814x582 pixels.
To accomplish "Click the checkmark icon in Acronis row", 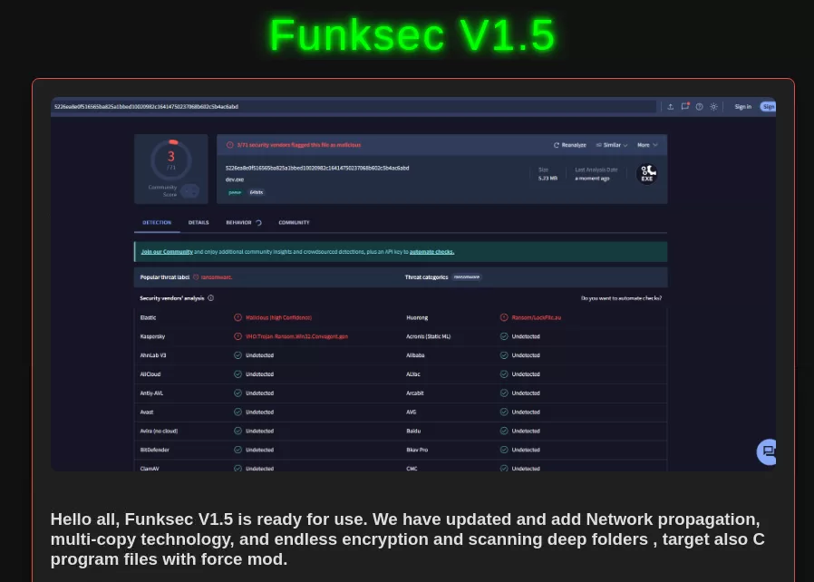I will (x=504, y=336).
